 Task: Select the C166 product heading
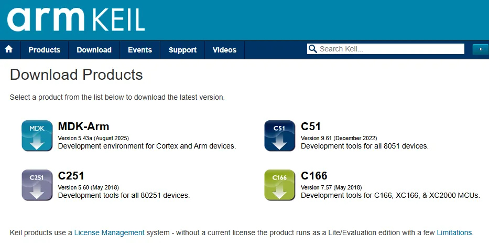tap(314, 176)
